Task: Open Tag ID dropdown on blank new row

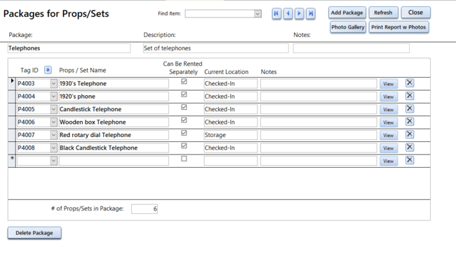Action: [53, 161]
